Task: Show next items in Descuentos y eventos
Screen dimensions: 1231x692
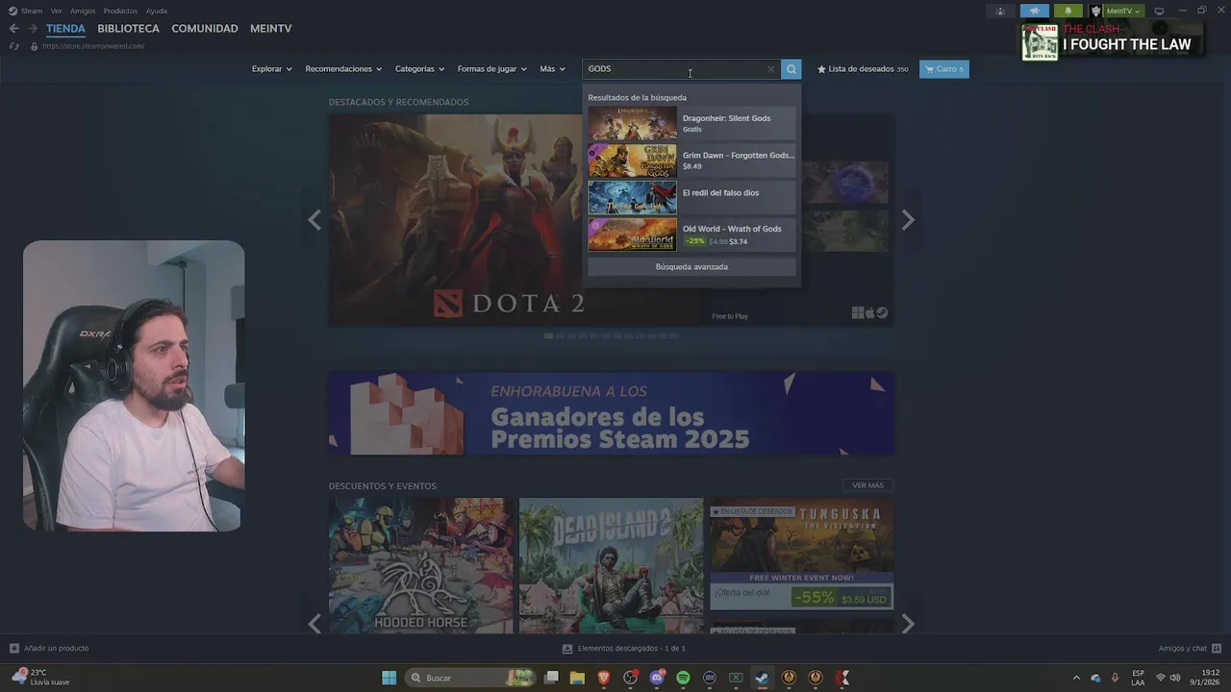Action: 908,624
